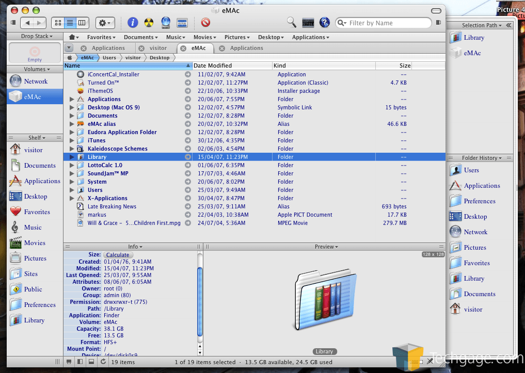Viewport: 525px width, 373px height.
Task: Open Movies in Shelf
Action: click(x=35, y=243)
